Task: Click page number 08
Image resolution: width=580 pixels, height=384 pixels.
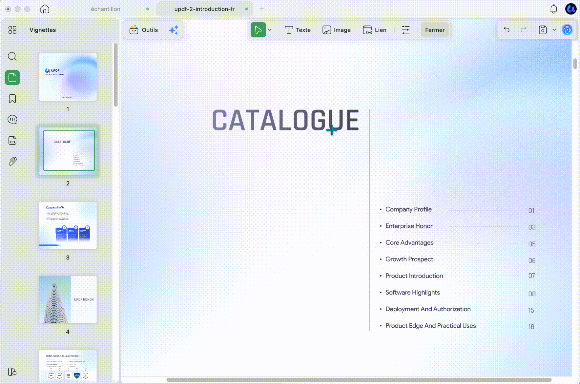Action: point(532,294)
